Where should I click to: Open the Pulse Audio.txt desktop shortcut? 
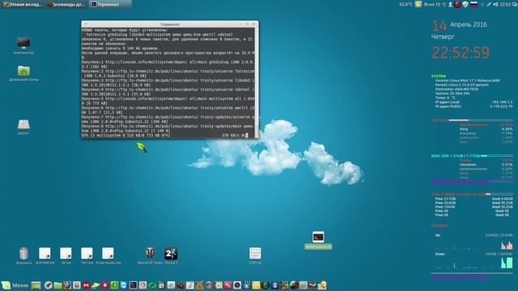(x=108, y=255)
